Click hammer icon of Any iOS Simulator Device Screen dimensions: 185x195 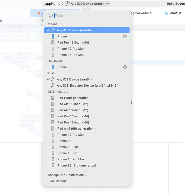click(x=53, y=85)
